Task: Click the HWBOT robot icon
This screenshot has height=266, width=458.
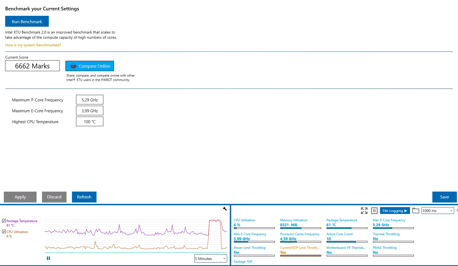Action: 73,66
